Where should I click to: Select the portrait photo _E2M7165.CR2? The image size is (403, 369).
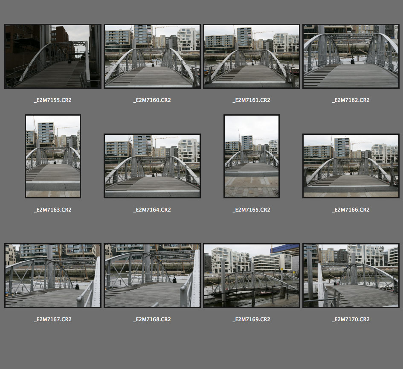click(252, 156)
